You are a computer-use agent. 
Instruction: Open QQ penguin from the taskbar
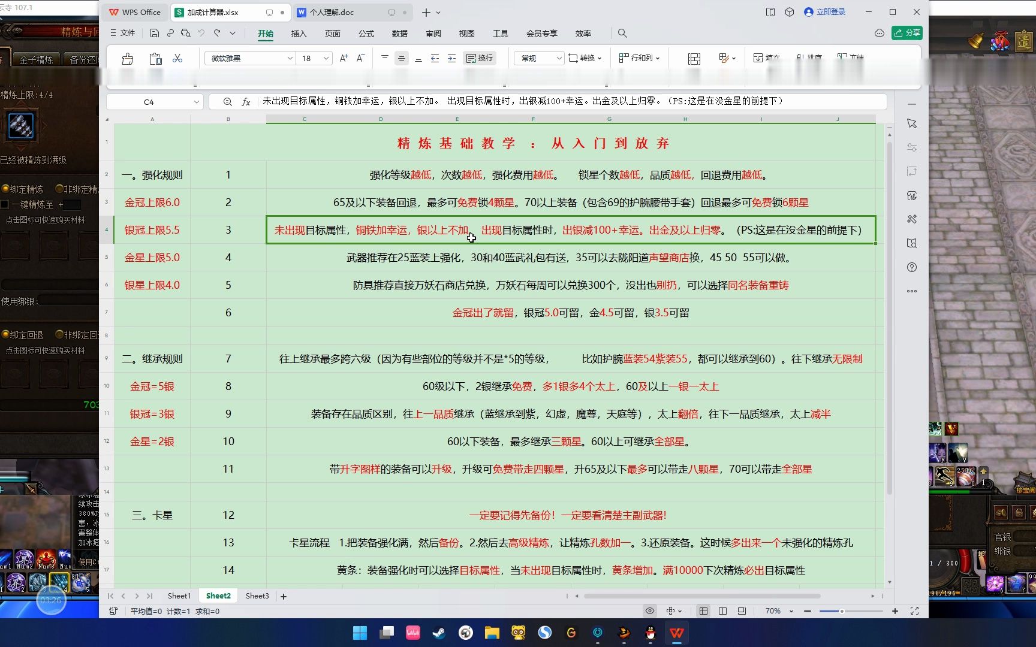pyautogui.click(x=650, y=633)
